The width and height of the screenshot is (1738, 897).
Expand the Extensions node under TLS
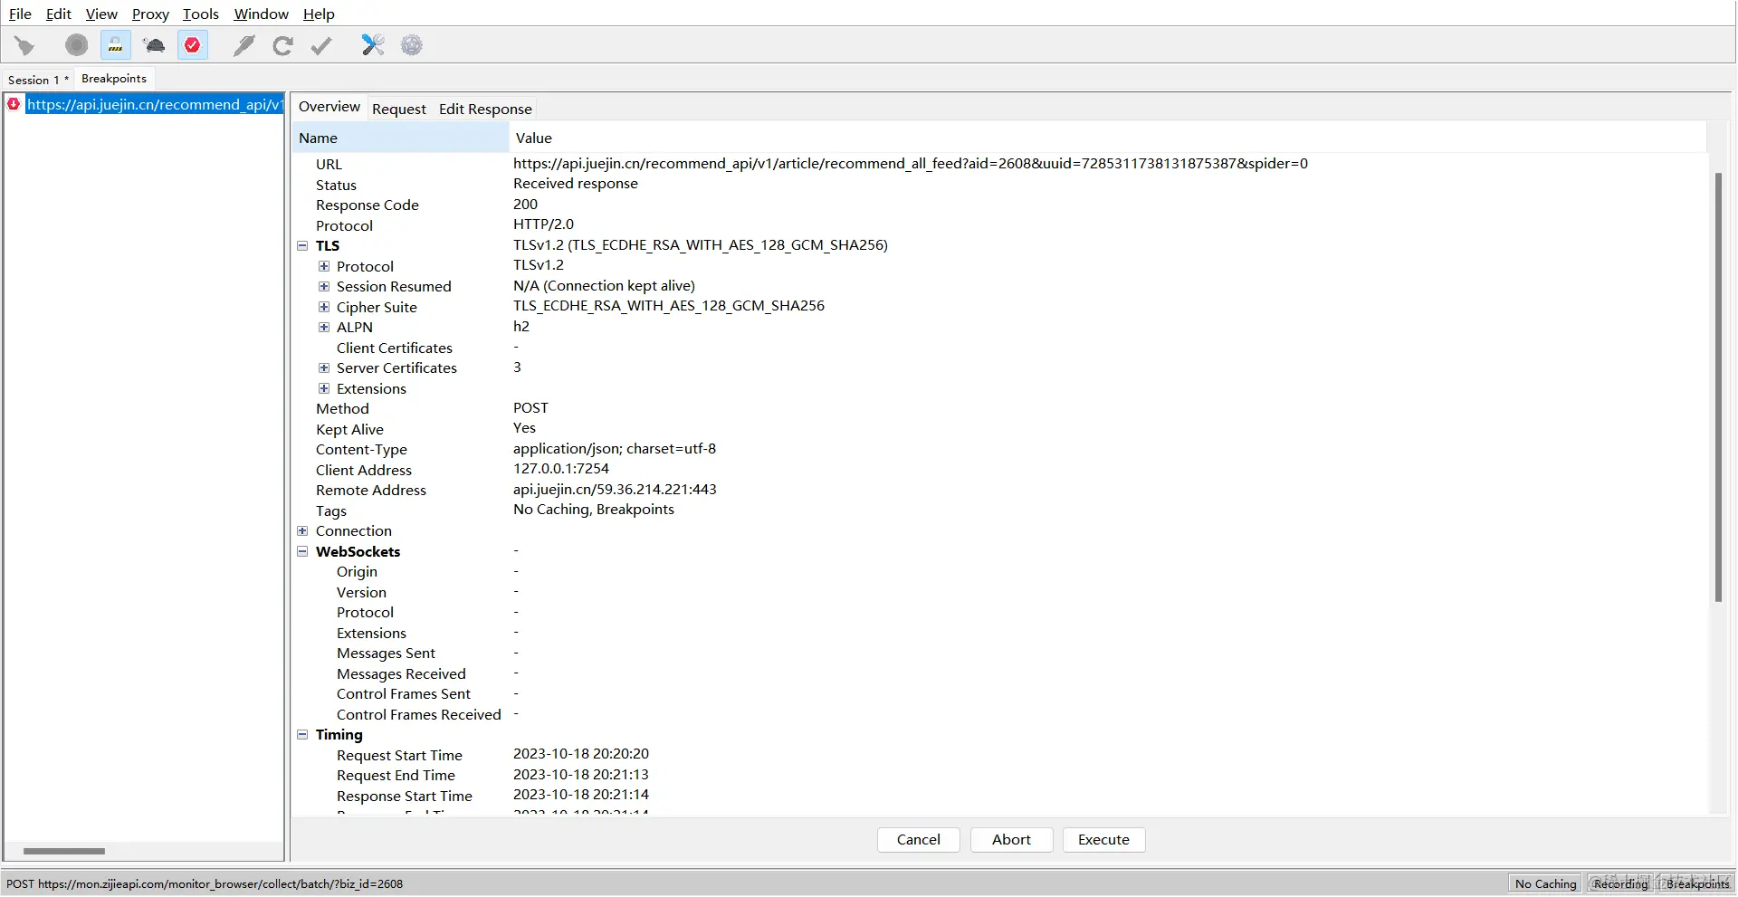tap(324, 388)
